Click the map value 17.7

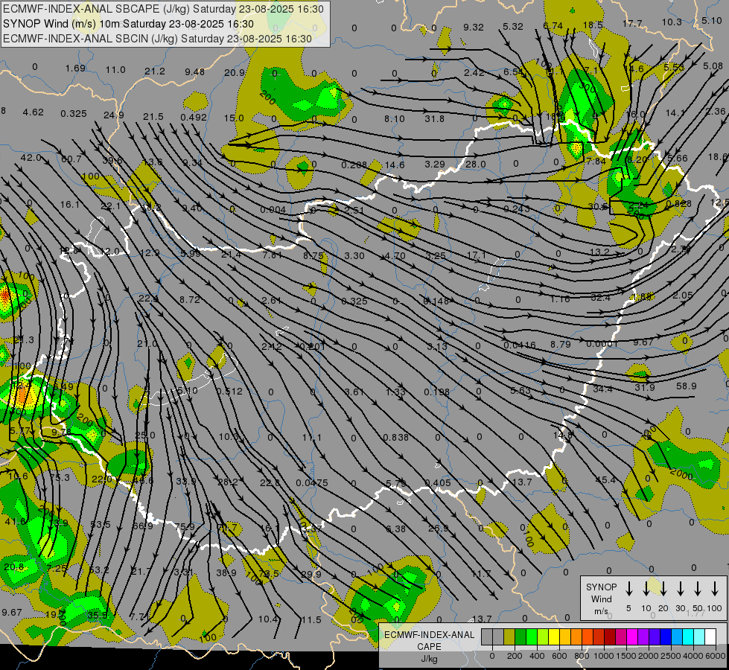(632, 23)
